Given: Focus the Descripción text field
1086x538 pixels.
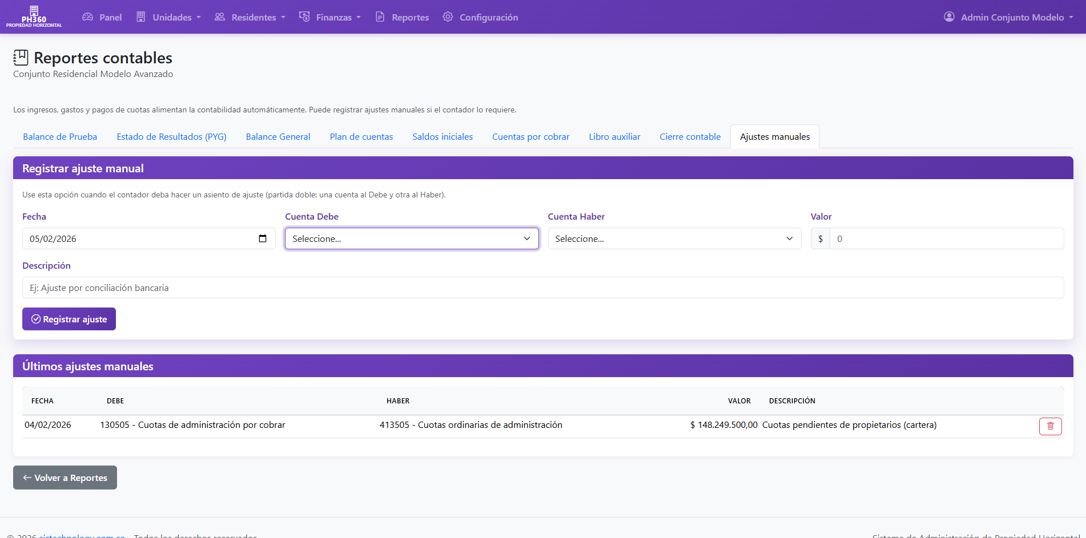Looking at the screenshot, I should tap(542, 288).
